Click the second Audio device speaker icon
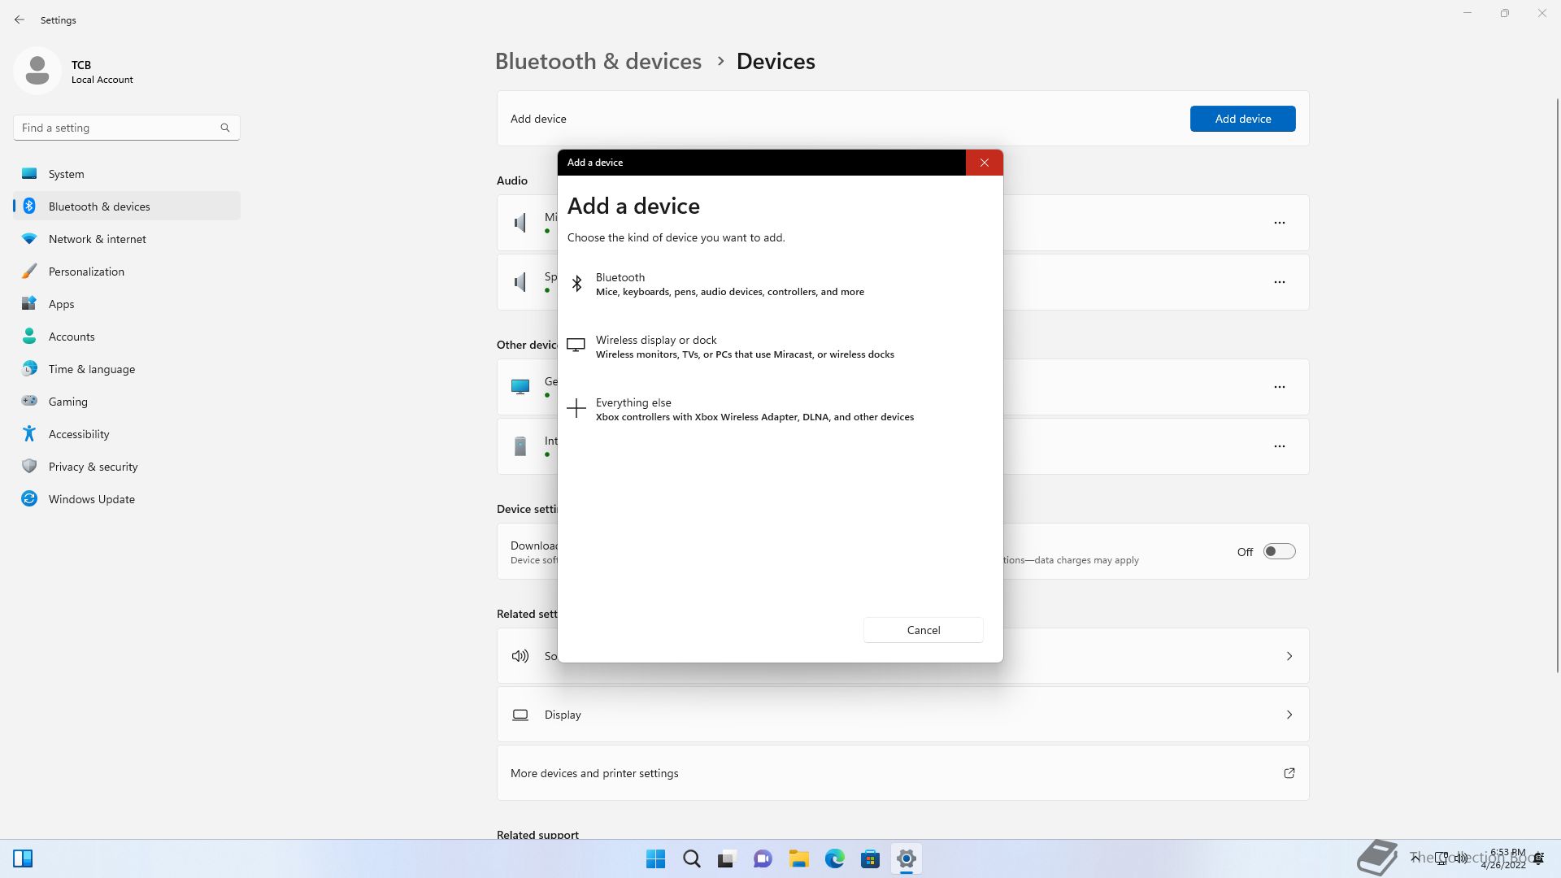1561x878 pixels. [520, 282]
